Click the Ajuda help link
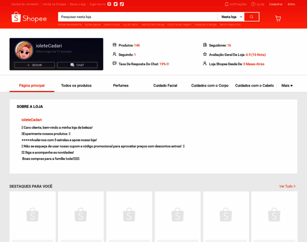The height and width of the screenshot is (242, 307). pos(260,4)
